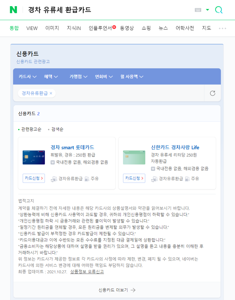Open the 이미지 tab
The width and height of the screenshot is (235, 300).
[52, 28]
